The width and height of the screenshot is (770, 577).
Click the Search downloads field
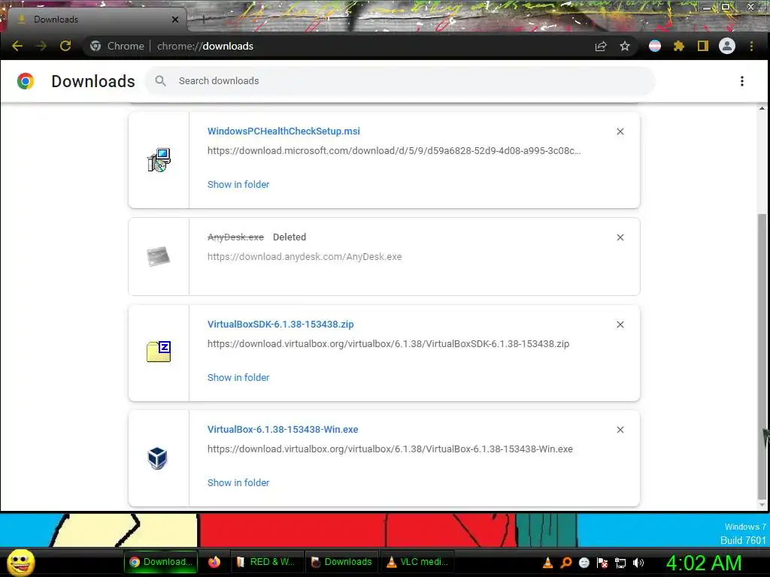[x=400, y=81]
